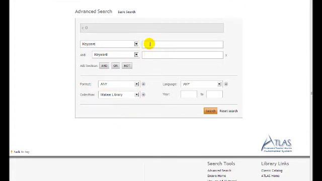Viewport: 322px width, 181px height.
Task: Click the Year end input field
Action: point(214,95)
